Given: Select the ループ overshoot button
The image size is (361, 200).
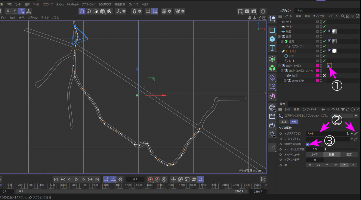Looking at the screenshot, I should [x=314, y=154].
